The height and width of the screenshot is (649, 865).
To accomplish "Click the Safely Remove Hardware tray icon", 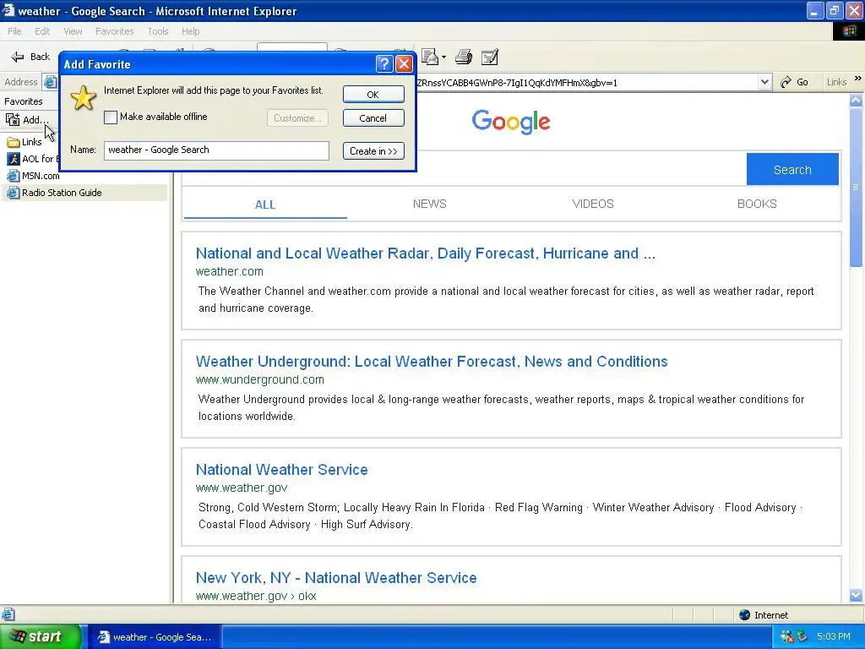I will pyautogui.click(x=802, y=636).
